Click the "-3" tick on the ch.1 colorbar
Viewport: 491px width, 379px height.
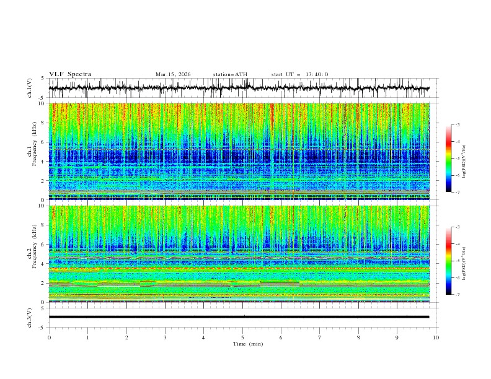(457, 124)
